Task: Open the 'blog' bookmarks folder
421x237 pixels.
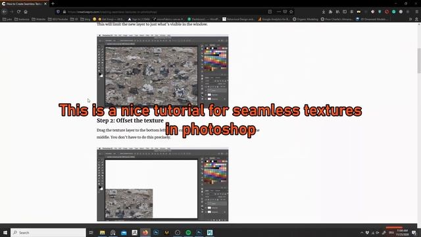Action: coord(86,19)
